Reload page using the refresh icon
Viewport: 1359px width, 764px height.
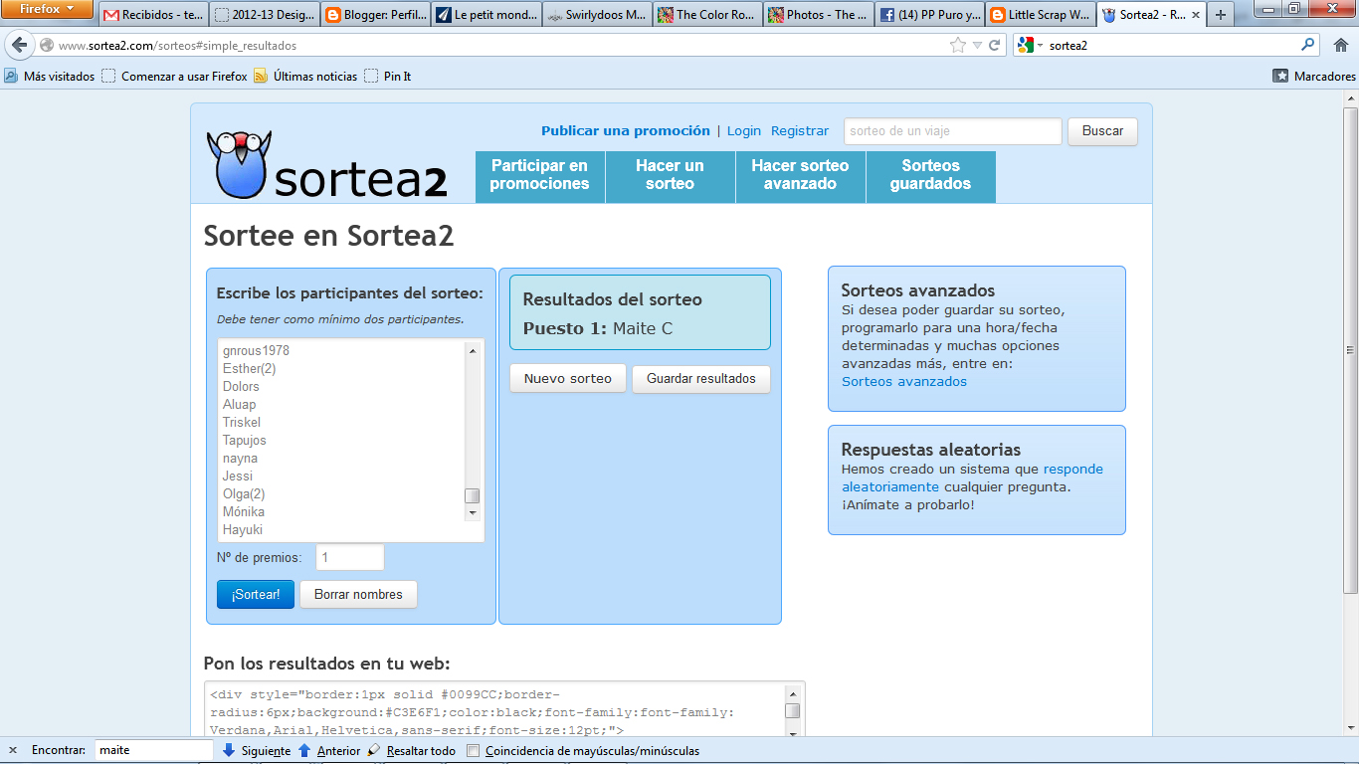994,45
